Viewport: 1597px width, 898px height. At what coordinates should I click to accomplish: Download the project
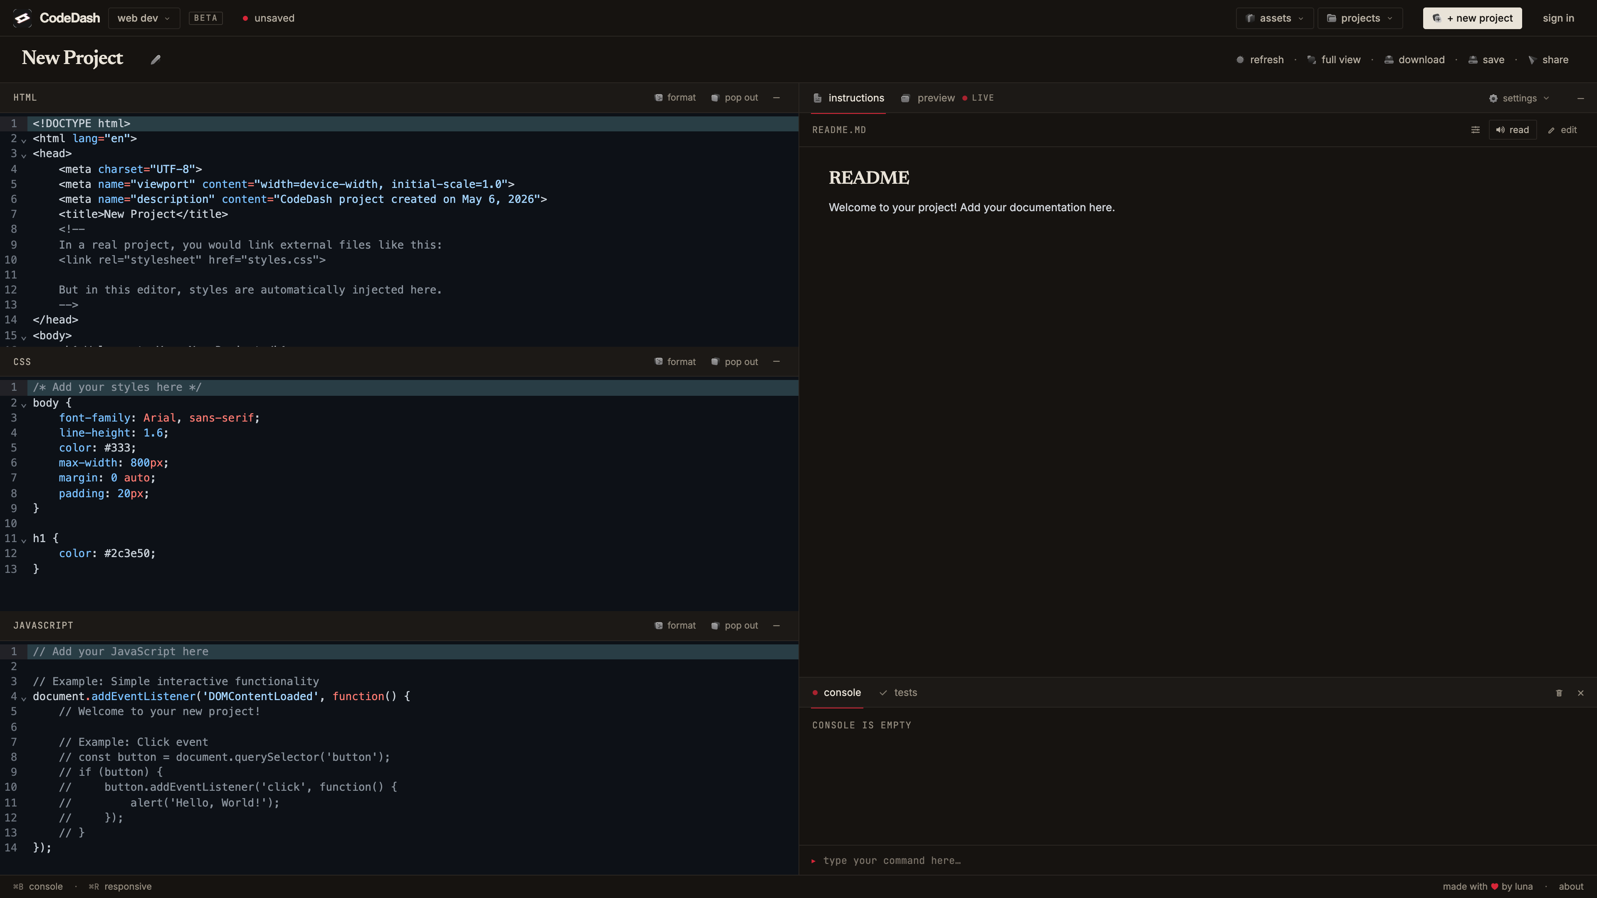1414,59
